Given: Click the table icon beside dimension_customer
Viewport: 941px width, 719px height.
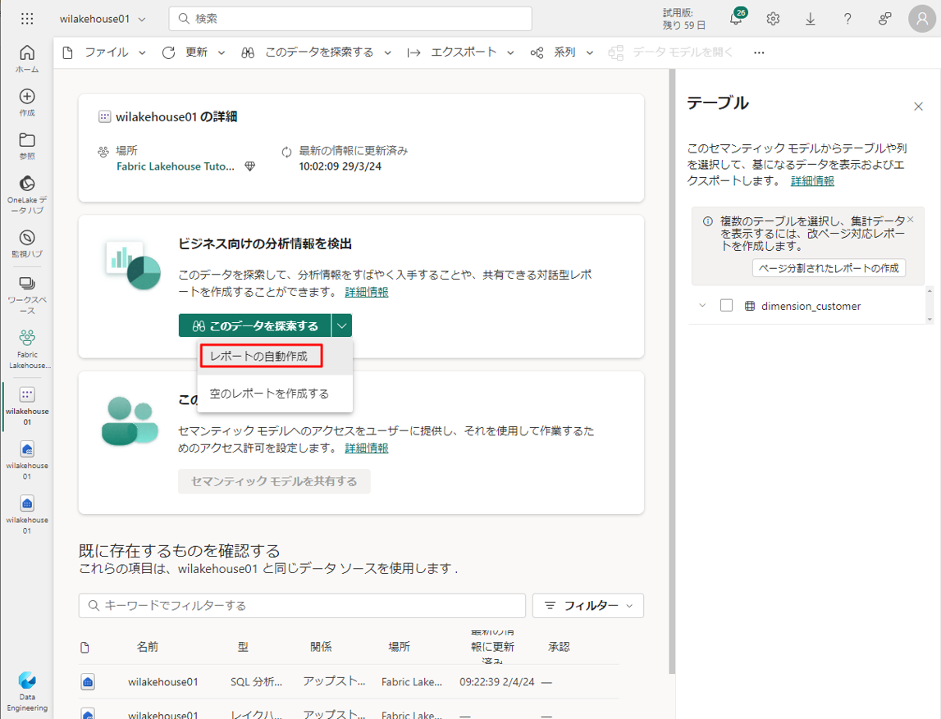Looking at the screenshot, I should click(750, 306).
